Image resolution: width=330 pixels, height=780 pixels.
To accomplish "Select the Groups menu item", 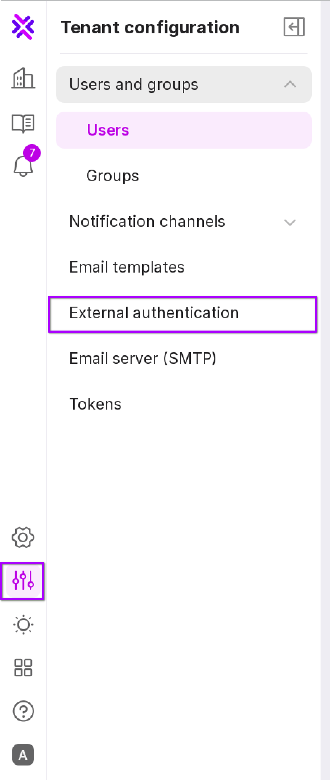I will 112,176.
